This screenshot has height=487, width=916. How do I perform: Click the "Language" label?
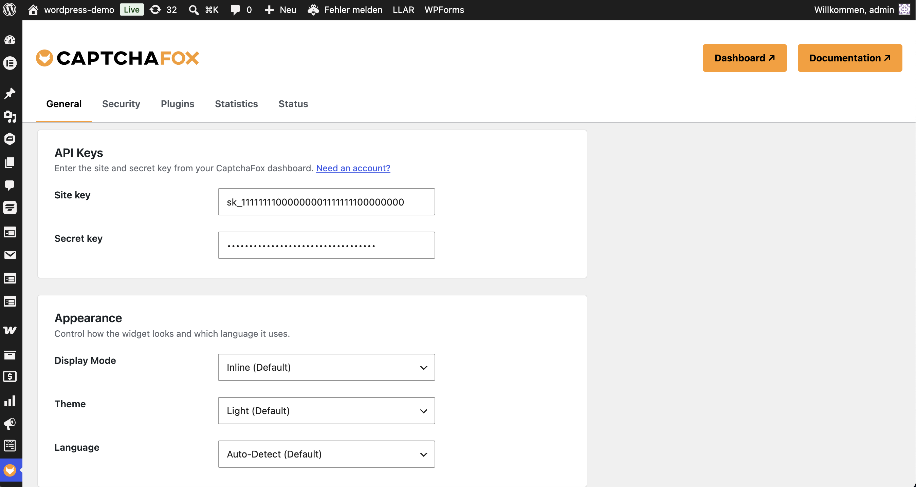(x=77, y=448)
